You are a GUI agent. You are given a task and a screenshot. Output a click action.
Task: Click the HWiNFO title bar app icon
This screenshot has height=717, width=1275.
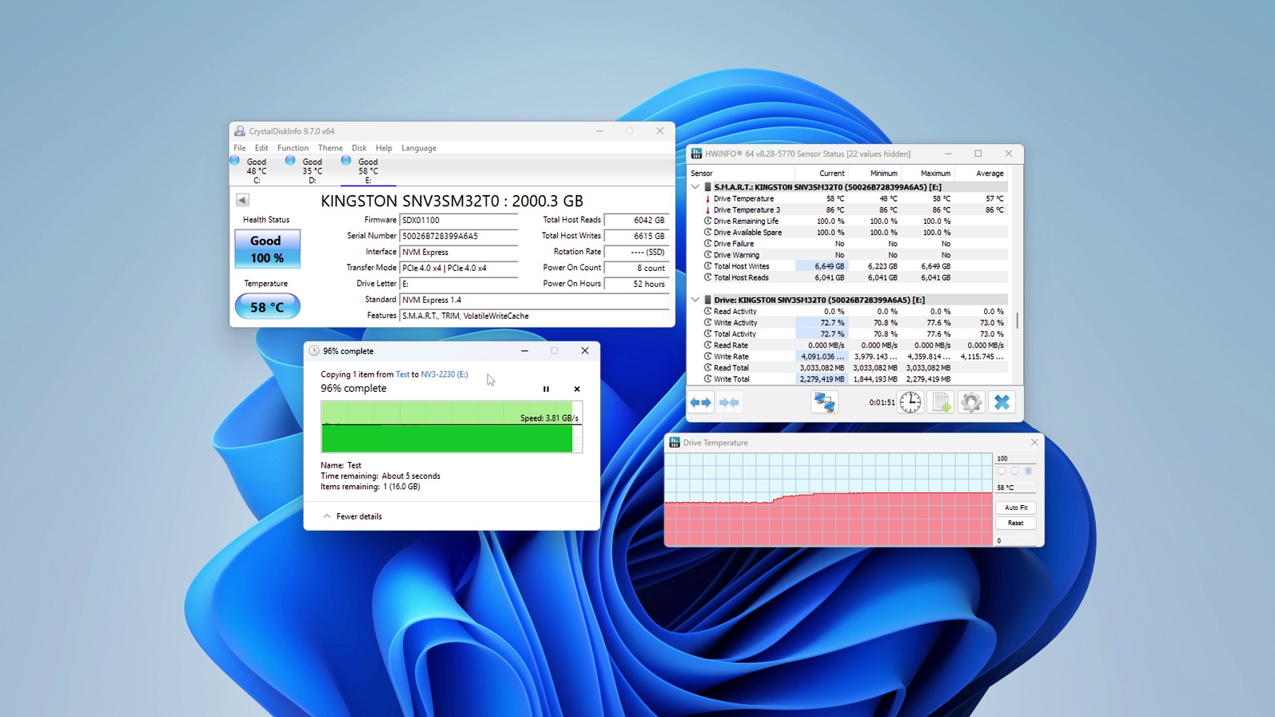click(696, 154)
